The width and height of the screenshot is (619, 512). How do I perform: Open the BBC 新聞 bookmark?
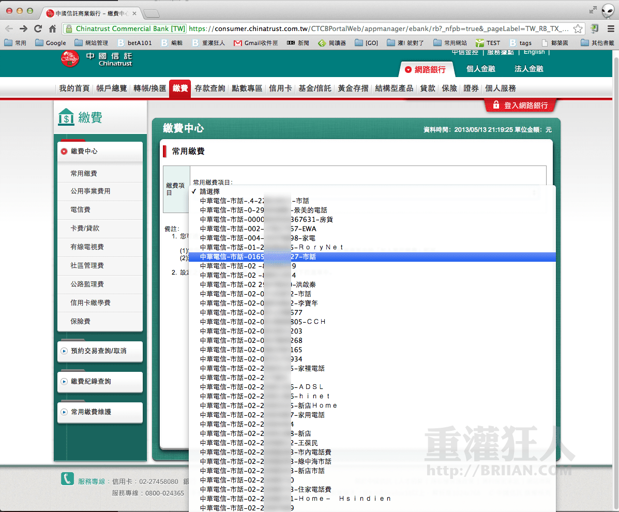click(x=298, y=42)
